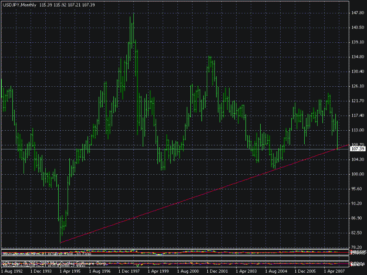Click the 104.30 price axis label
This screenshot has width=367, height=275.
point(358,159)
